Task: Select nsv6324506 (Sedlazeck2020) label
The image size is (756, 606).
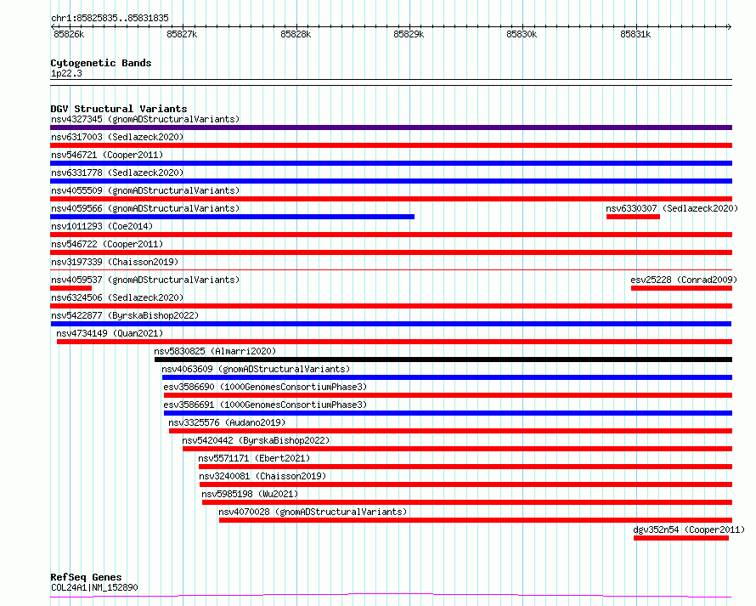Action: pyautogui.click(x=117, y=297)
